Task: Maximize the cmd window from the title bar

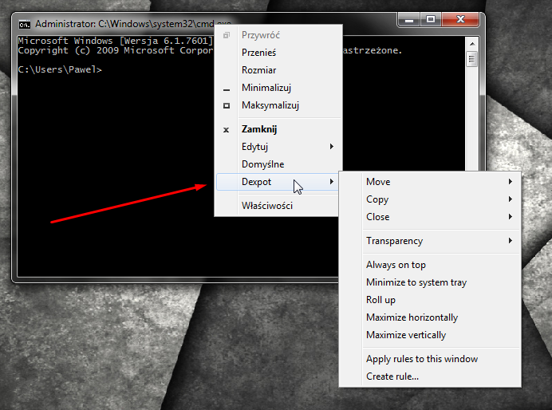Action: pos(431,20)
